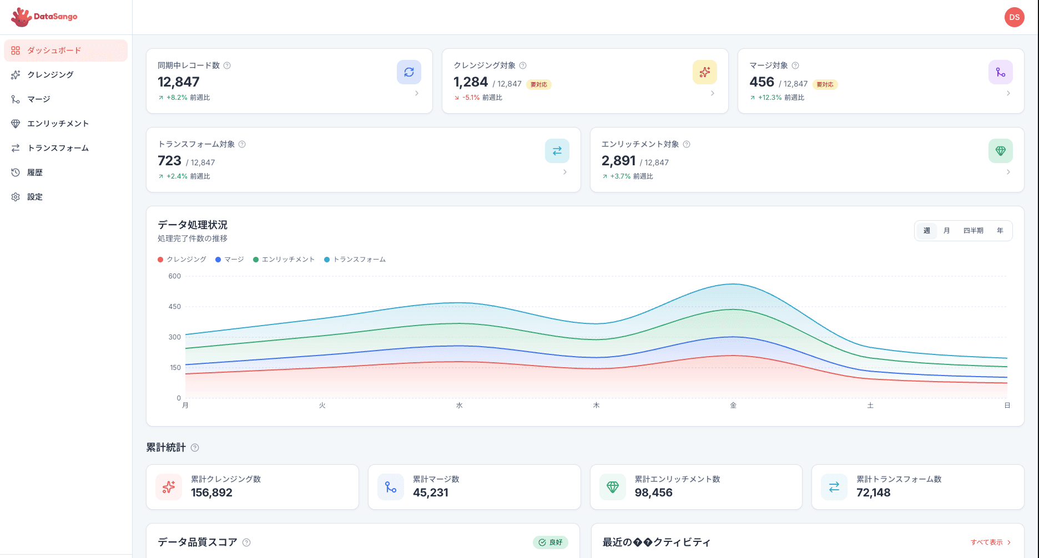The width and height of the screenshot is (1039, 558).
Task: Select トランスフォーム in the sidebar
Action: point(58,148)
